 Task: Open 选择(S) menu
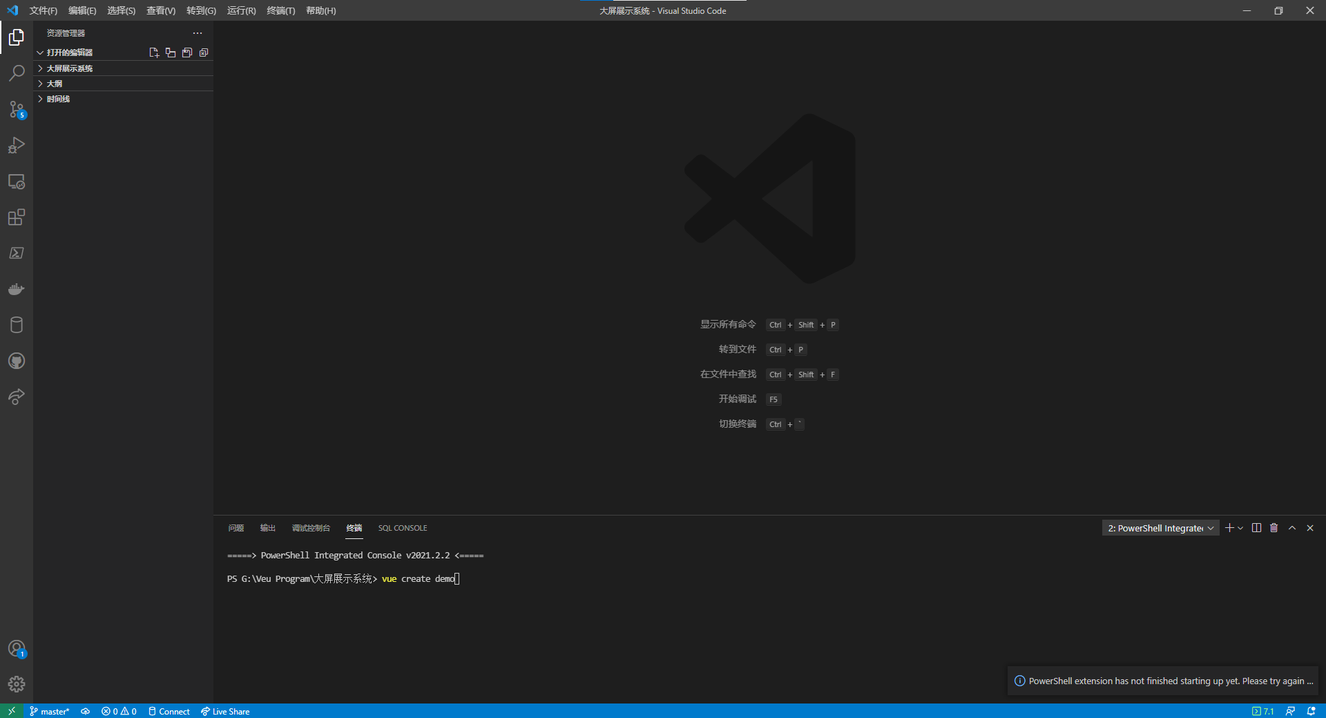click(x=121, y=10)
